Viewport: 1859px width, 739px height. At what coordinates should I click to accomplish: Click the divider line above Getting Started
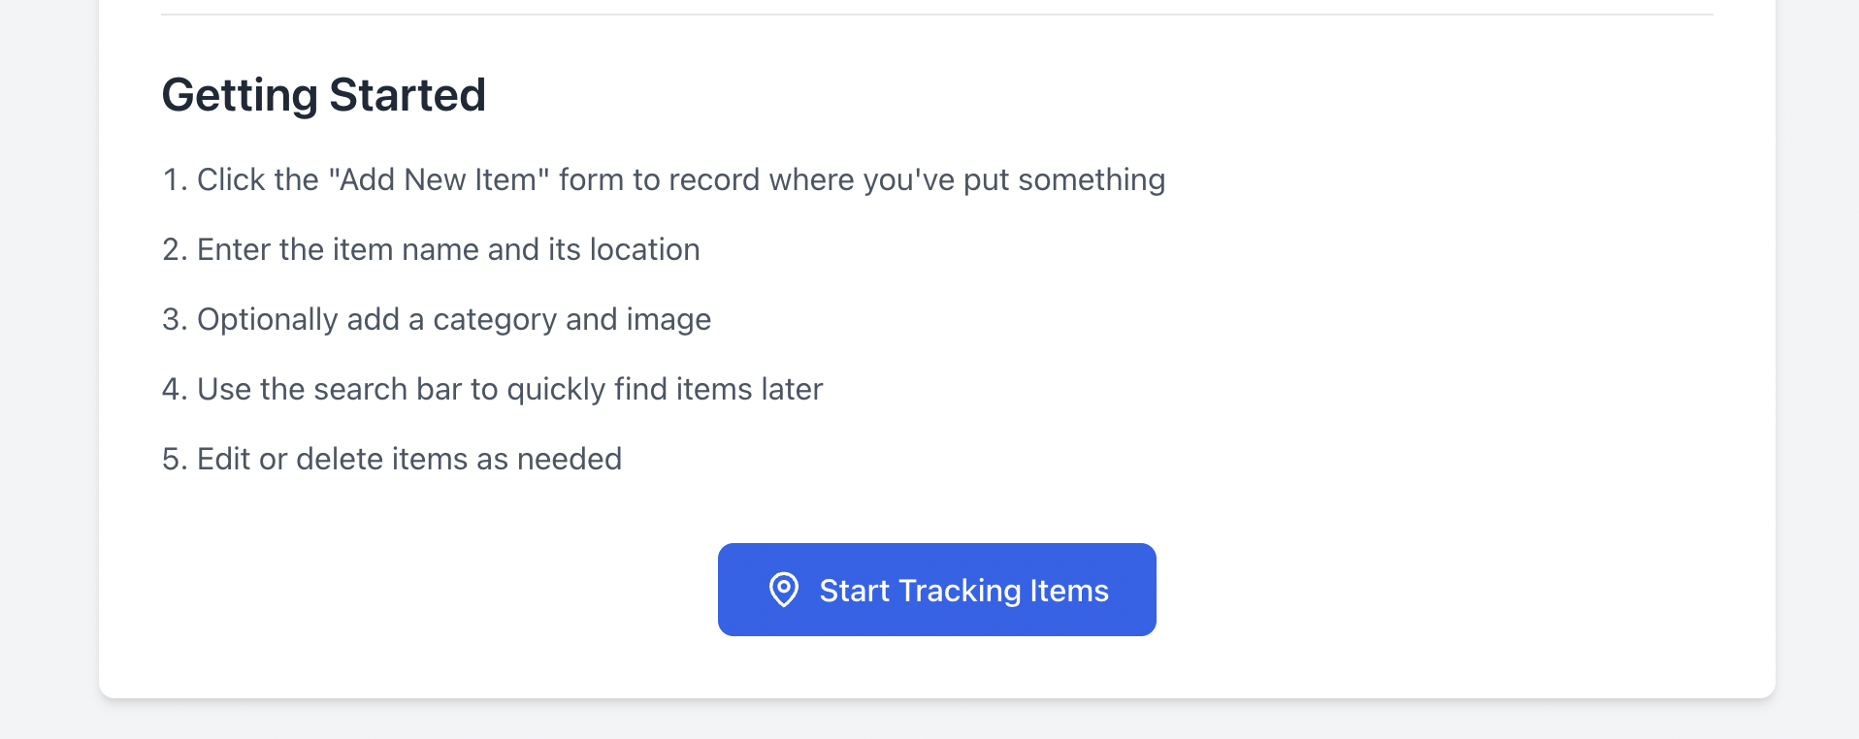click(x=937, y=15)
